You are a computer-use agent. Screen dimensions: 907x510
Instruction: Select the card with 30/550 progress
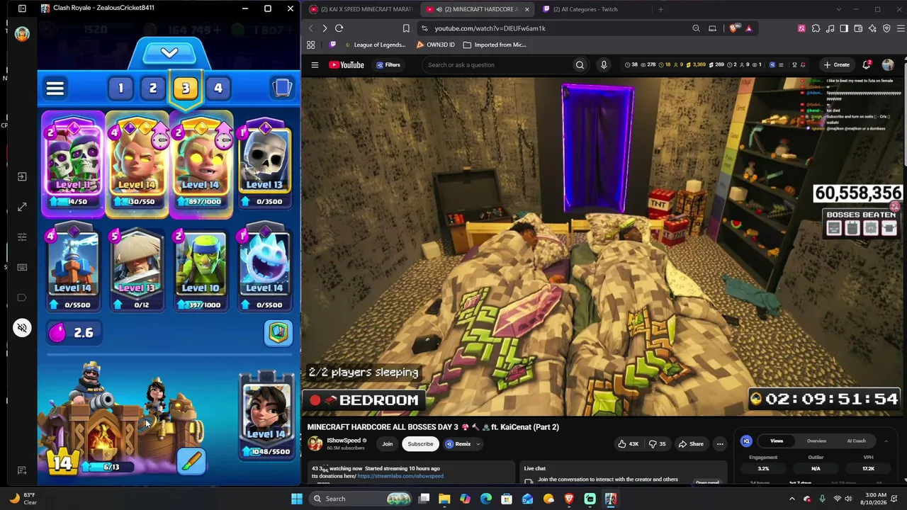(137, 164)
